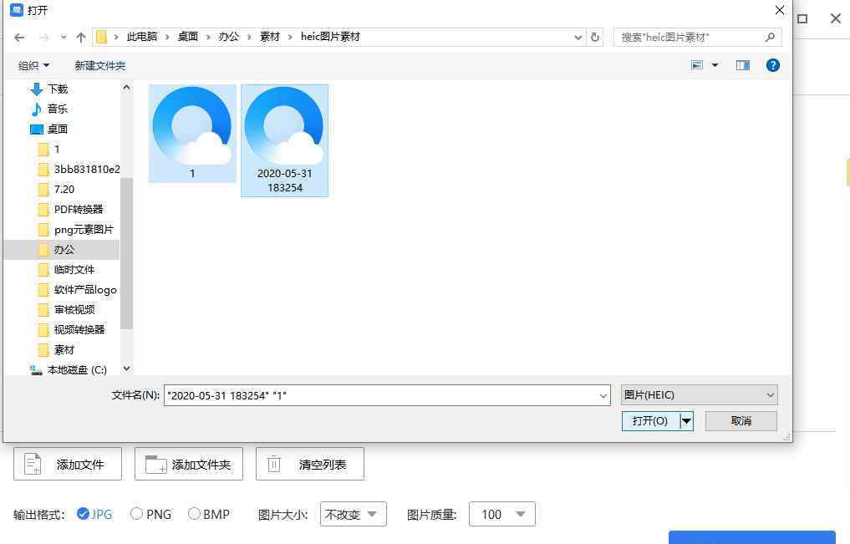Open recent locations dropdown arrow

(64, 38)
